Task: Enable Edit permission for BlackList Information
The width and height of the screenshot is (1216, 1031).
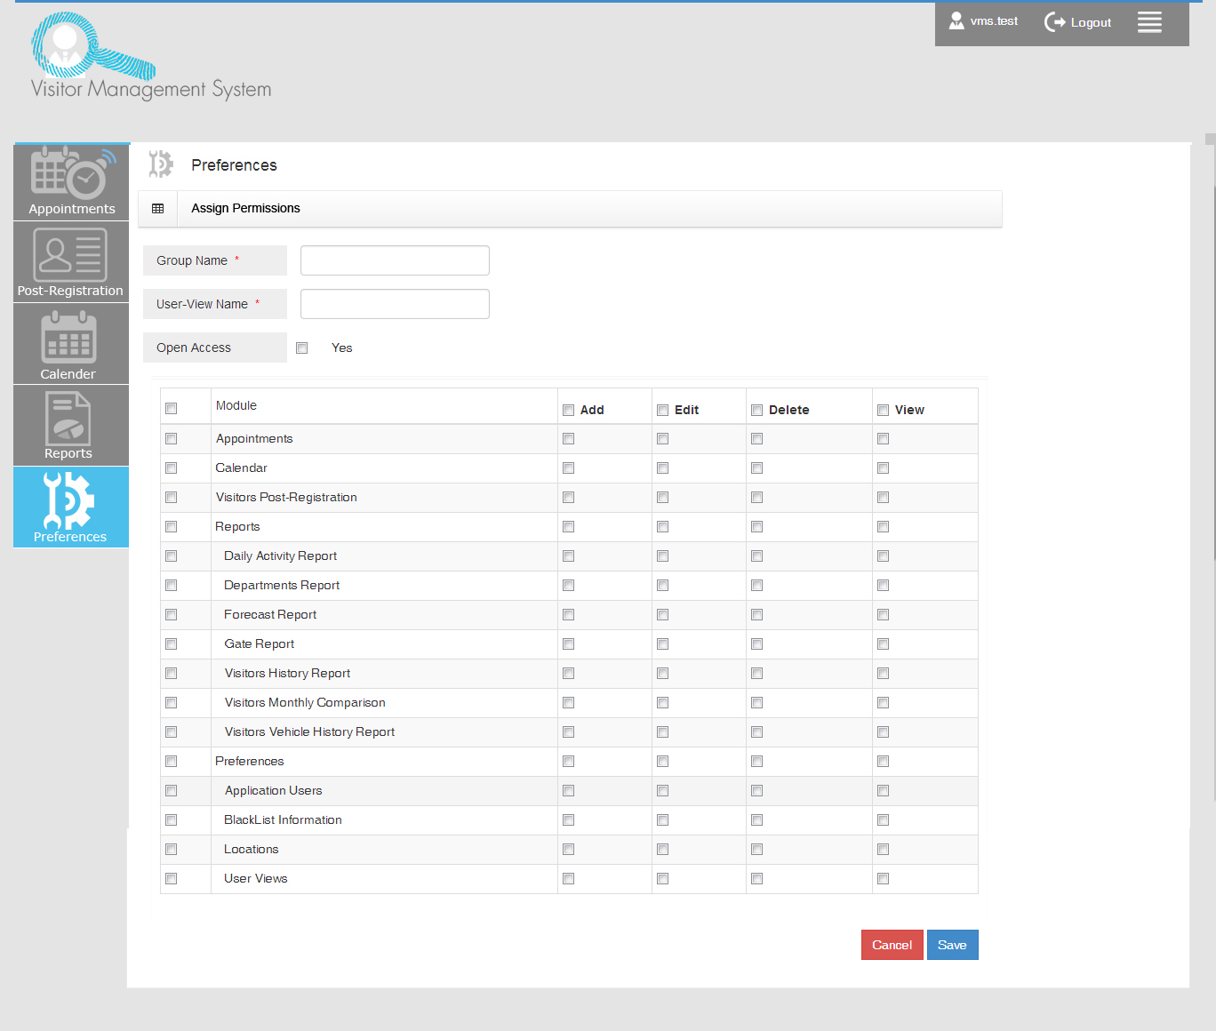Action: point(663,820)
